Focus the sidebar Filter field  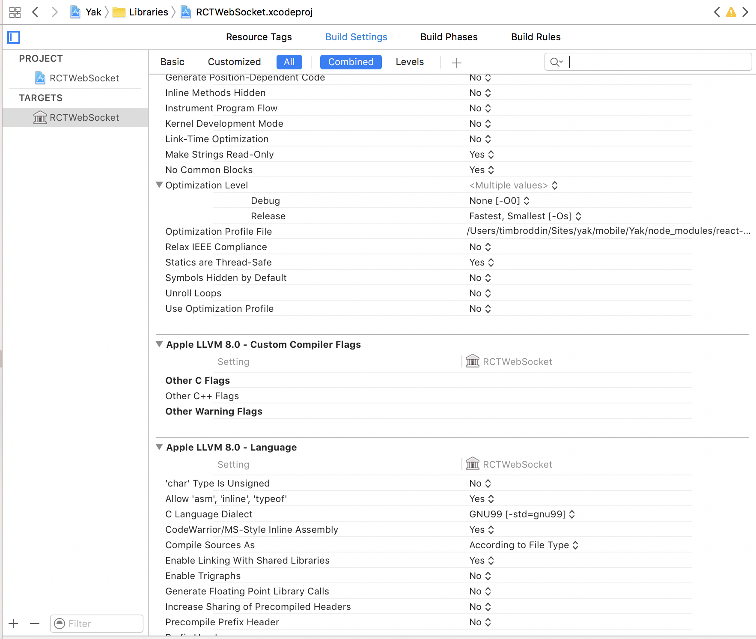tap(97, 624)
